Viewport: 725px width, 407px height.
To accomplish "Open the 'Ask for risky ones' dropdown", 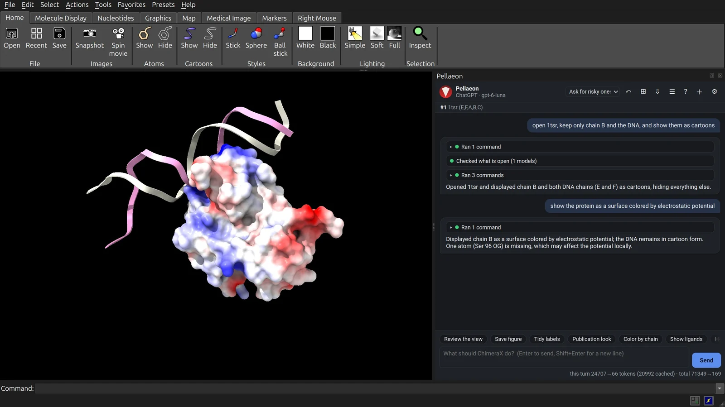I will click(593, 91).
